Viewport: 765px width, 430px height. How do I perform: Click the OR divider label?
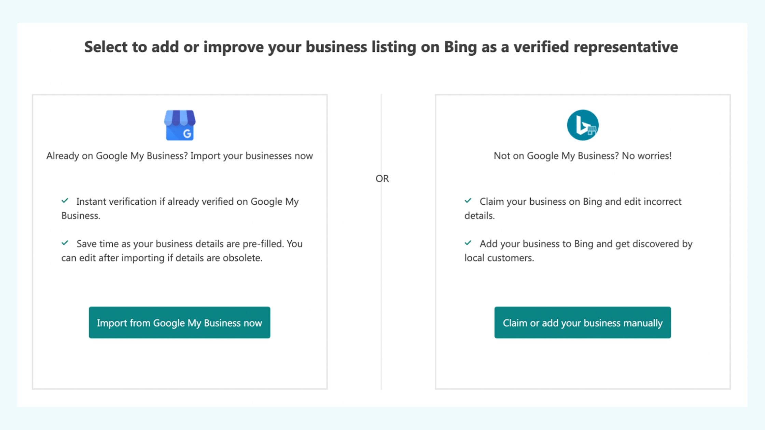tap(382, 178)
